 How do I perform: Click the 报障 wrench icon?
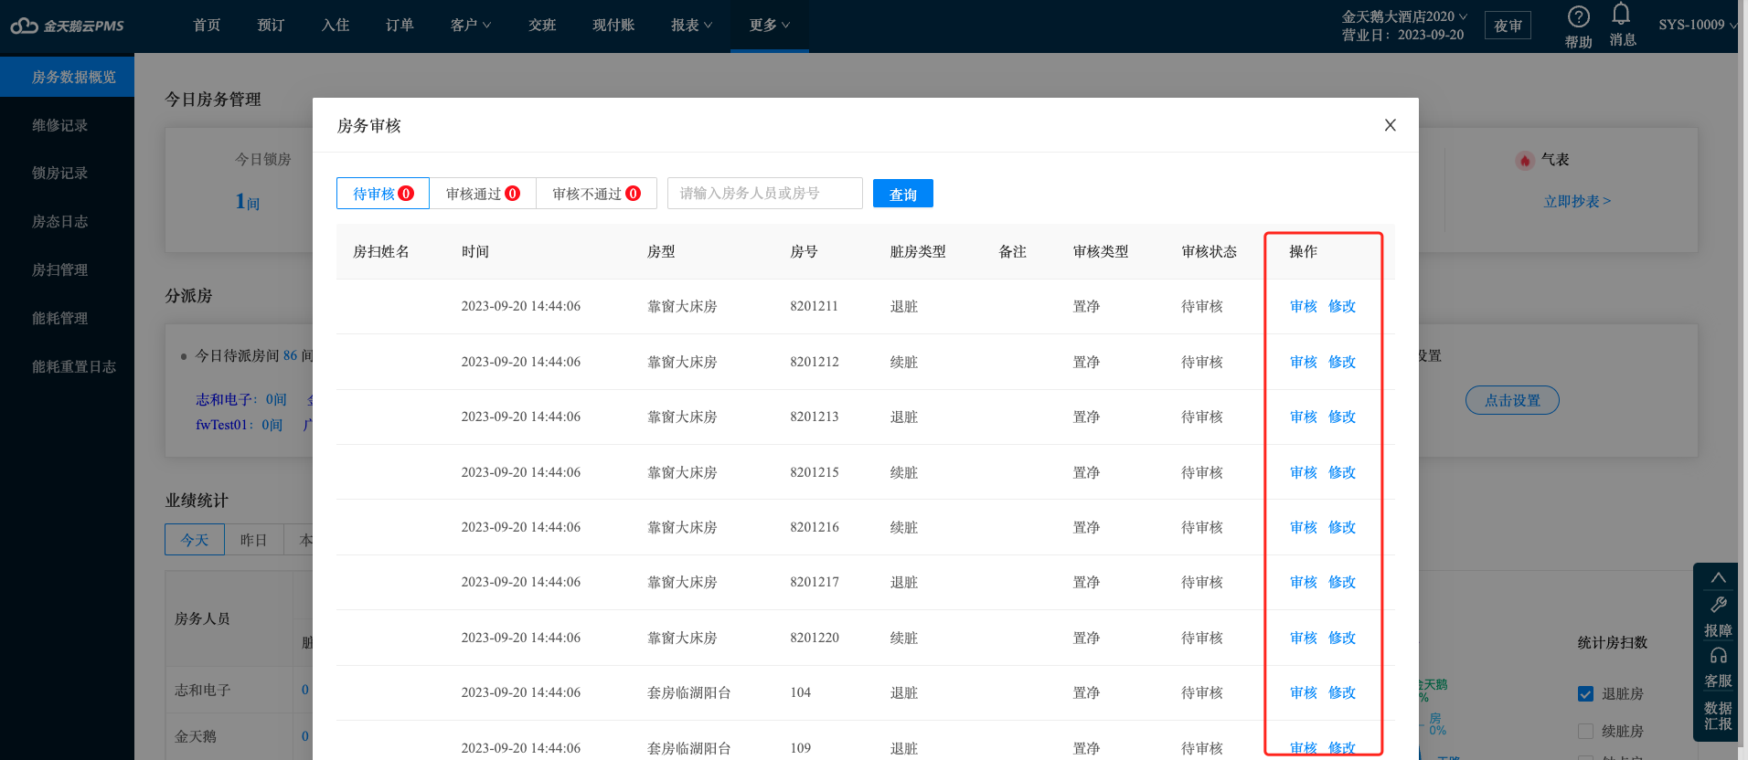tap(1718, 605)
